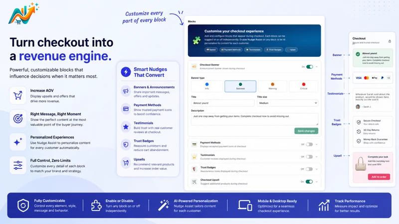Click the Checkout Banner row icon
This screenshot has width=399, height=224.
pos(194,67)
